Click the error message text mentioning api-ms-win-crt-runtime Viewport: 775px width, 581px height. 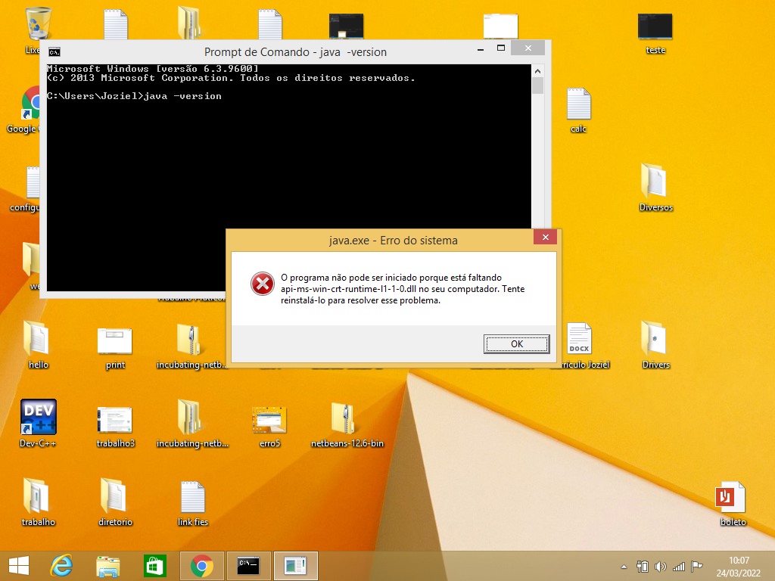click(403, 289)
